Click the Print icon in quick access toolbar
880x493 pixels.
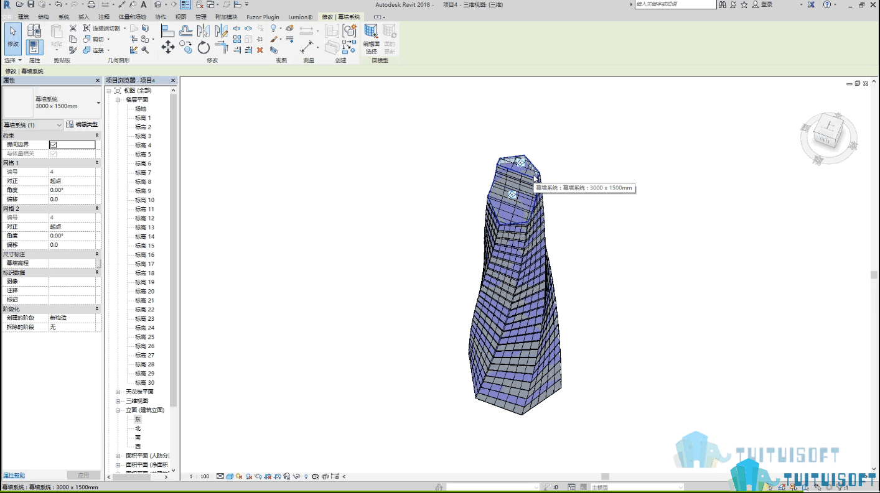[91, 4]
